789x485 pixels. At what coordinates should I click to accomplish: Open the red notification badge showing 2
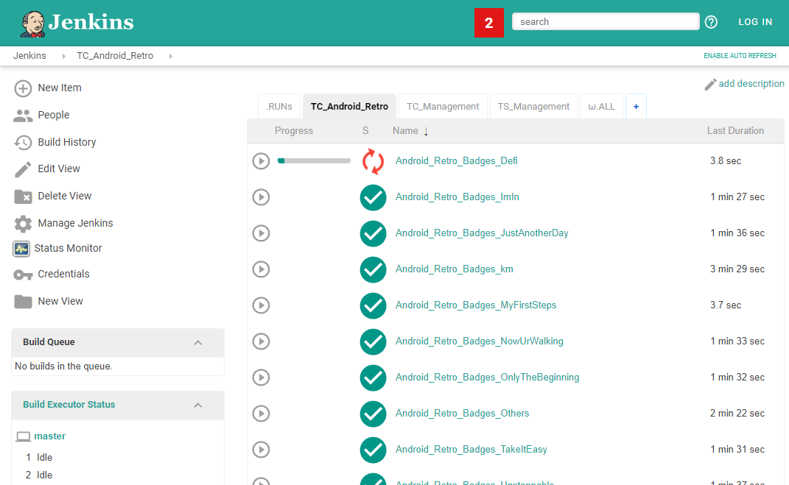pyautogui.click(x=488, y=23)
